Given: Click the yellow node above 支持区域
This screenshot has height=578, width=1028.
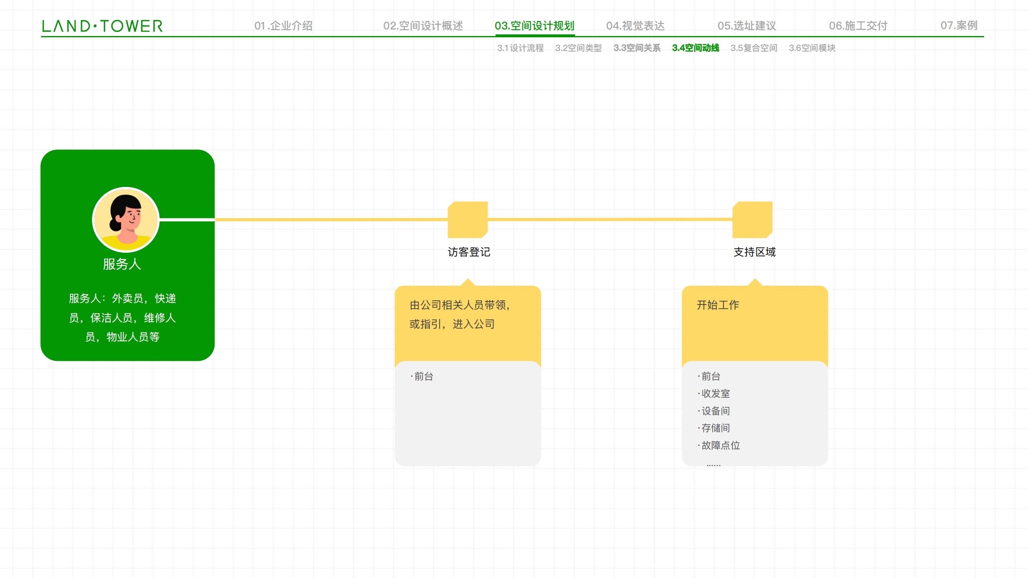Looking at the screenshot, I should (752, 220).
